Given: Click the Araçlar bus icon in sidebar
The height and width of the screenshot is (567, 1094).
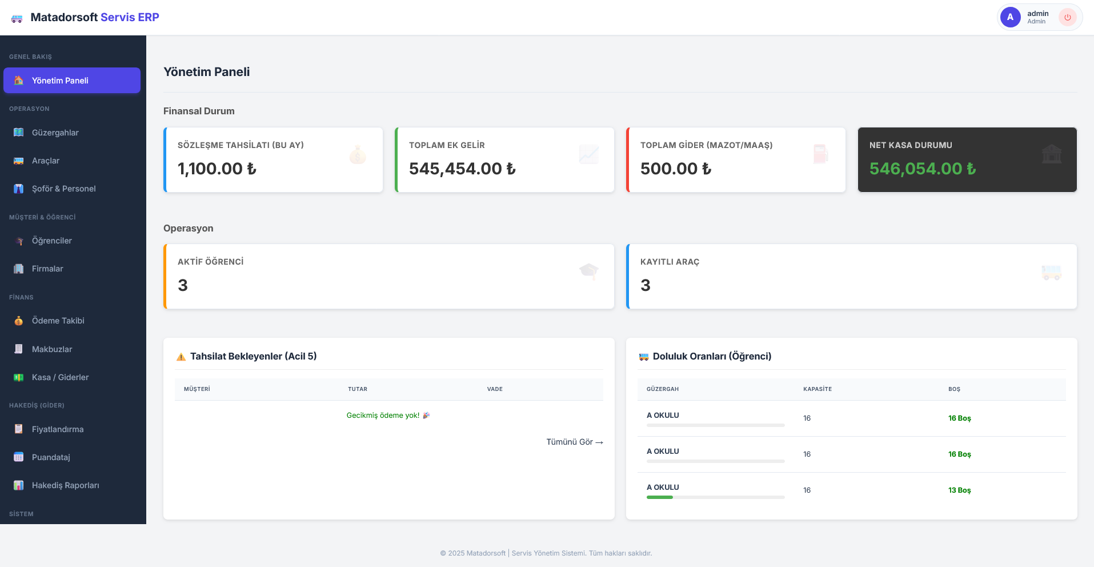Looking at the screenshot, I should (x=19, y=161).
